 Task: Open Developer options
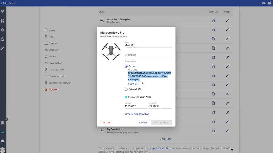point(56,76)
